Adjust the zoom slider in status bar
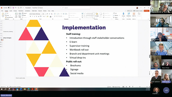 point(140,87)
